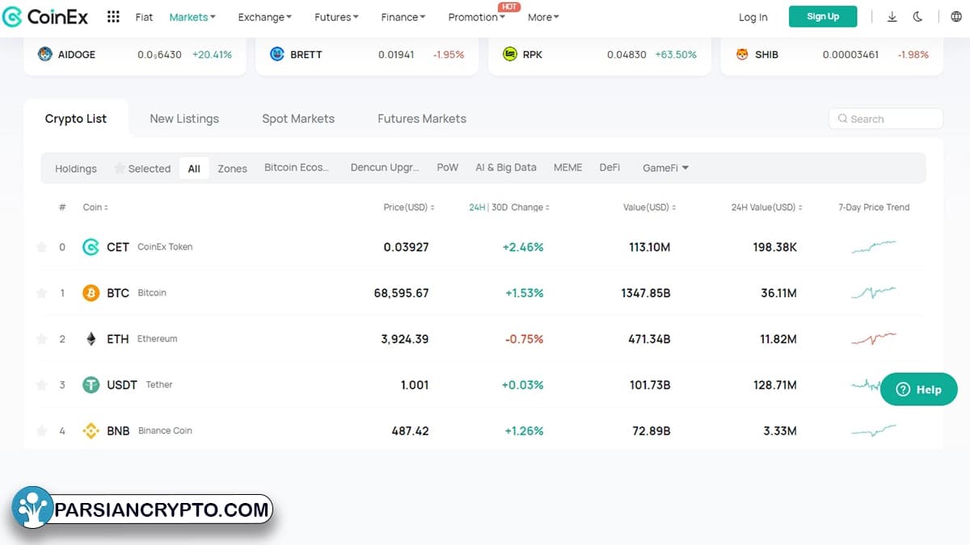Click the BNB coin icon

(91, 431)
